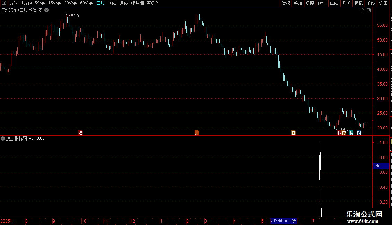Click the 解 event marker icon

(351, 133)
